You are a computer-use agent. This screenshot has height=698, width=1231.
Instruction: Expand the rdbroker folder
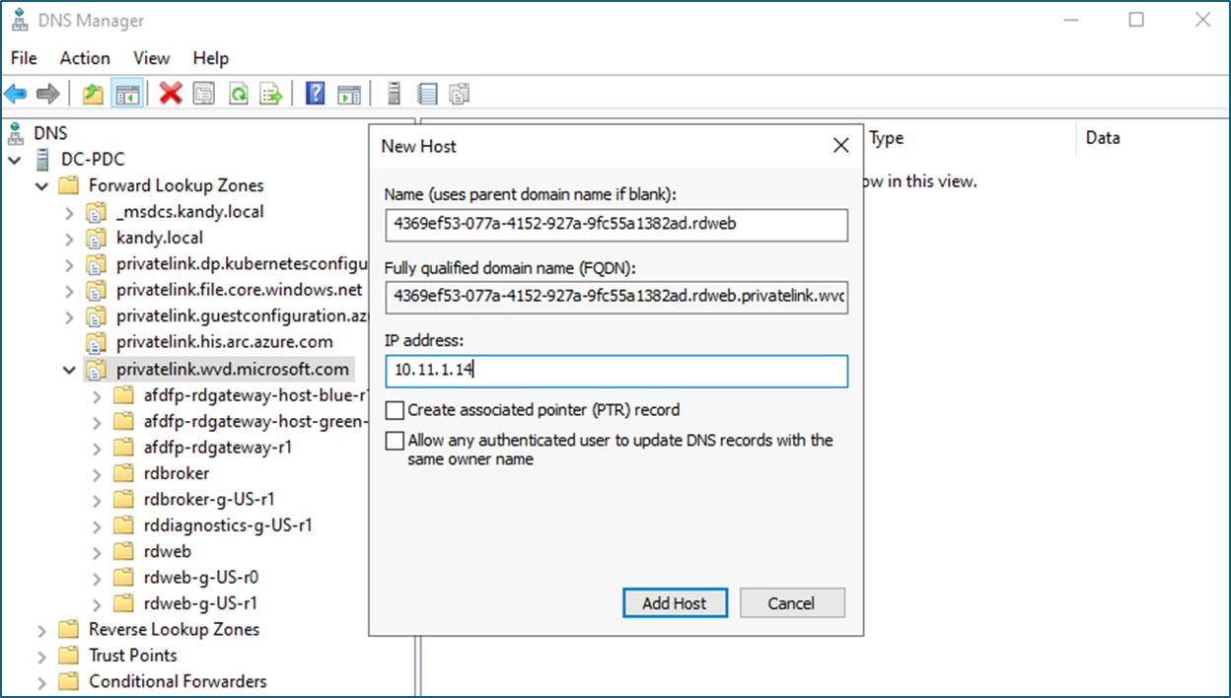(x=97, y=473)
